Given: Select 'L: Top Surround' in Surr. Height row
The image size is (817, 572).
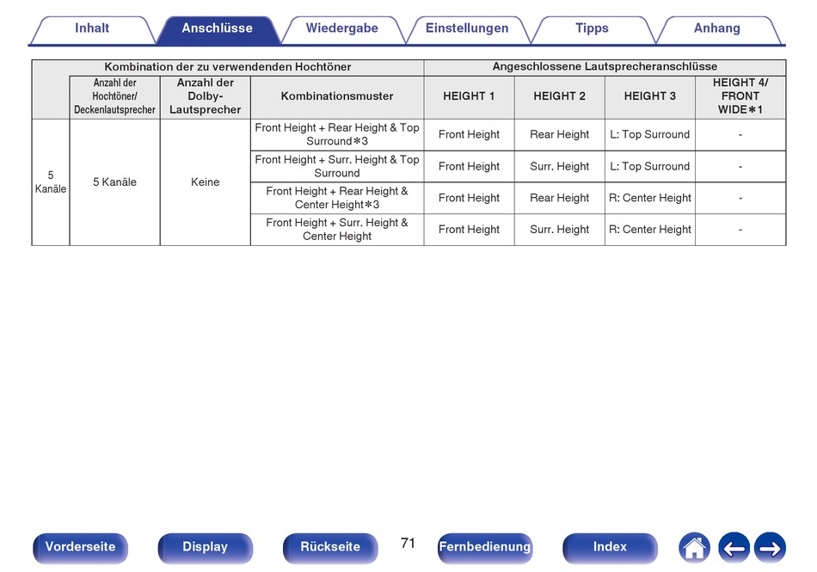Looking at the screenshot, I should coord(650,167).
